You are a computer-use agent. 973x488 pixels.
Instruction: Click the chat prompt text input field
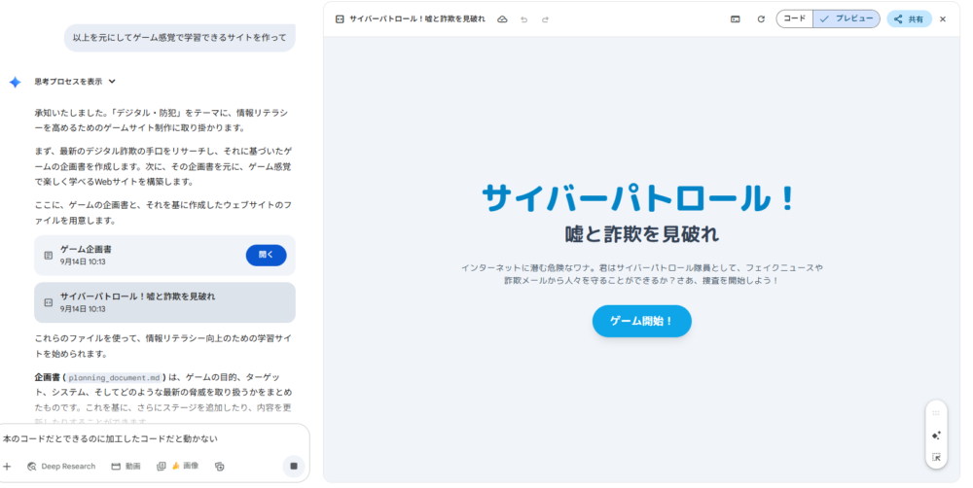[146, 438]
